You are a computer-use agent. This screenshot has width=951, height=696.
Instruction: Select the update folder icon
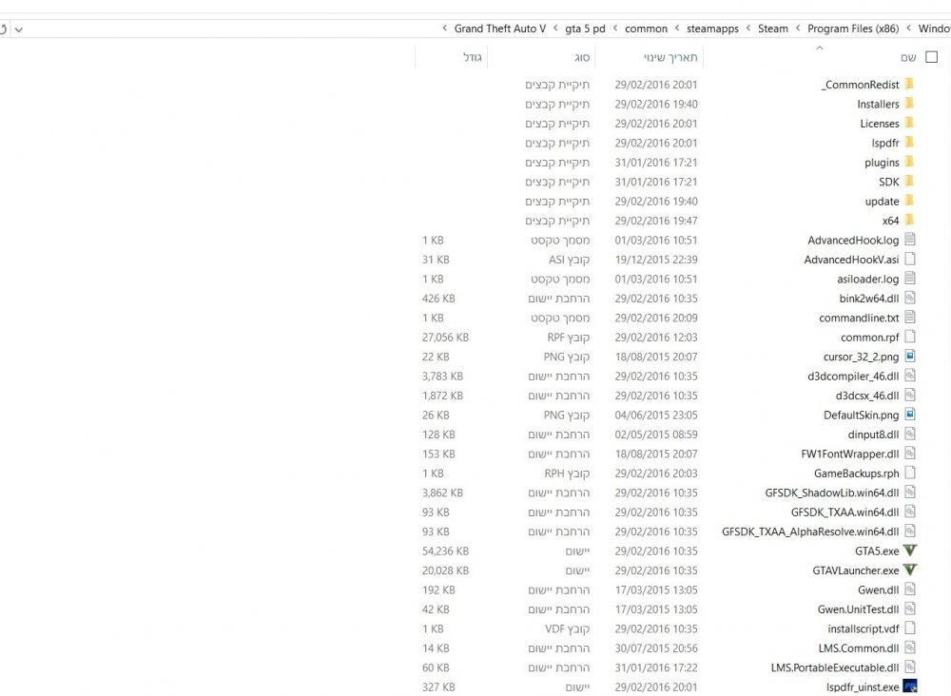909,200
